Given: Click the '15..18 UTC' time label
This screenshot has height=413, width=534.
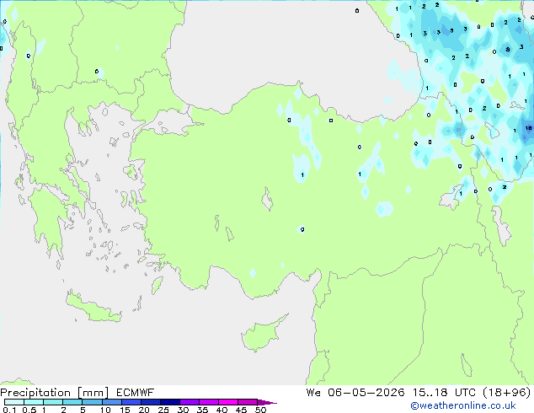Looking at the screenshot, I should 444,393.
